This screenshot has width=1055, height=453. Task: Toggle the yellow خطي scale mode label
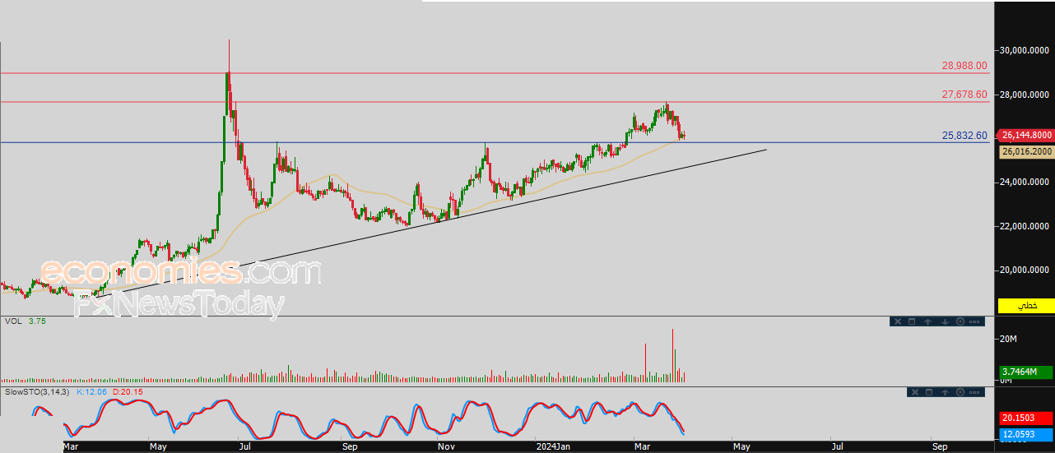click(x=1026, y=306)
